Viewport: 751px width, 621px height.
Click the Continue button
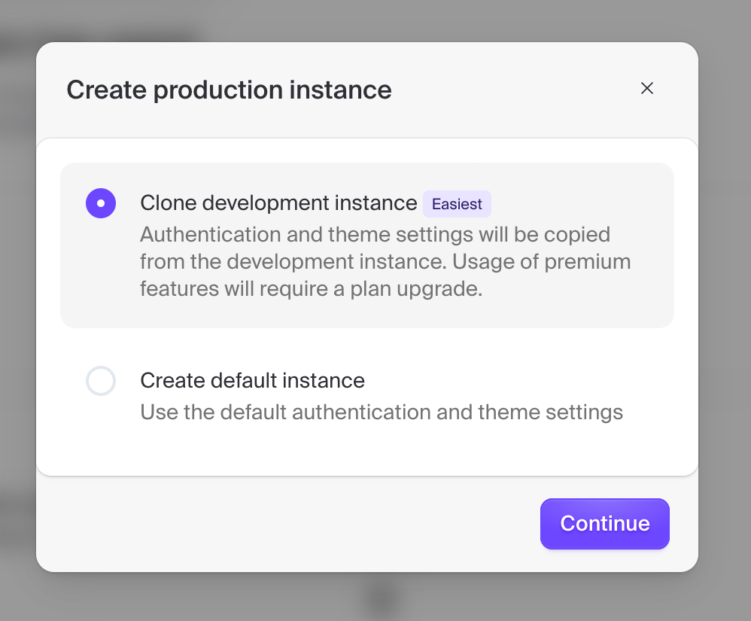tap(604, 523)
